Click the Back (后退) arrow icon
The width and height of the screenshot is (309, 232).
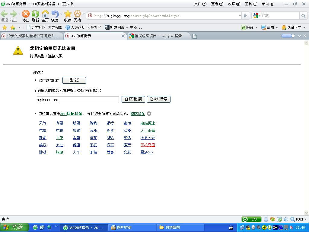(x=4, y=14)
